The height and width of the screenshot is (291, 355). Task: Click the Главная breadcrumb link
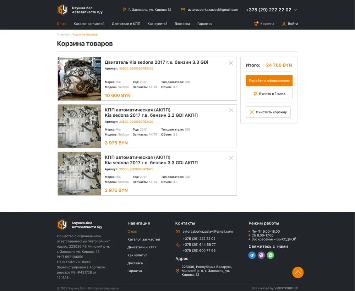pyautogui.click(x=63, y=35)
